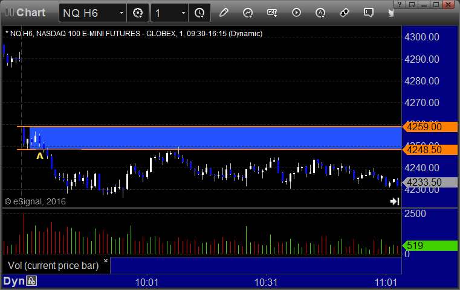
Task: Select the 4259.00 orange price marker
Action: (x=430, y=127)
